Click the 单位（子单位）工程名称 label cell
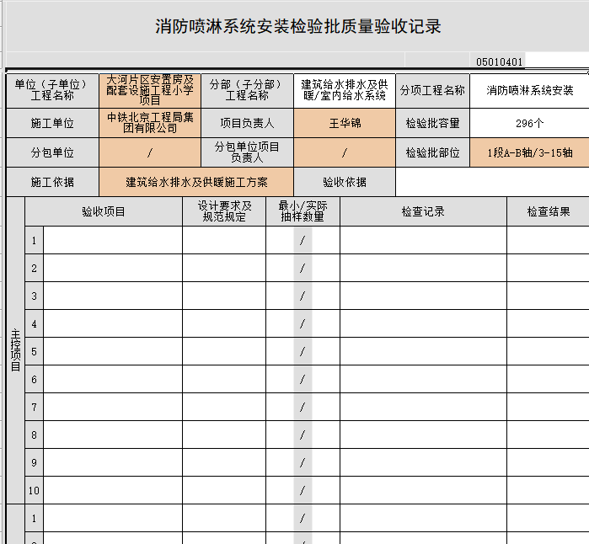This screenshot has height=544, width=589. tap(52, 90)
